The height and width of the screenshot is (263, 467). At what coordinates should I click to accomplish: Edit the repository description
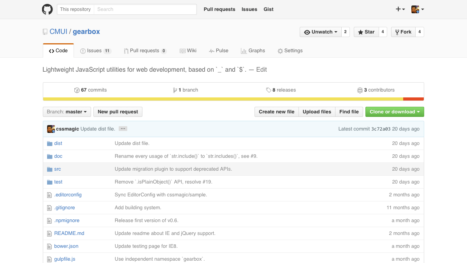pyautogui.click(x=262, y=70)
